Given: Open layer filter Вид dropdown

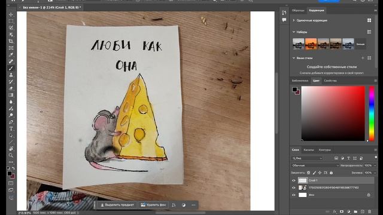Looking at the screenshot, I should [307, 158].
